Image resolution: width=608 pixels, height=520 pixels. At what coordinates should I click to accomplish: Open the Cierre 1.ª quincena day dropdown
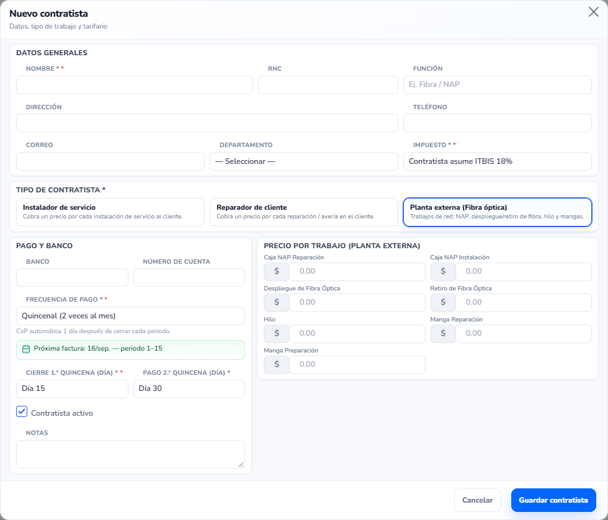click(72, 389)
